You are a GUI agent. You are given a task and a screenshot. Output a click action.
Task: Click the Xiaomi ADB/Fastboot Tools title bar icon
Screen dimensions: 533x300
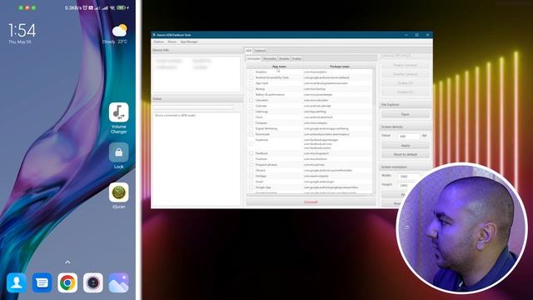click(x=154, y=35)
